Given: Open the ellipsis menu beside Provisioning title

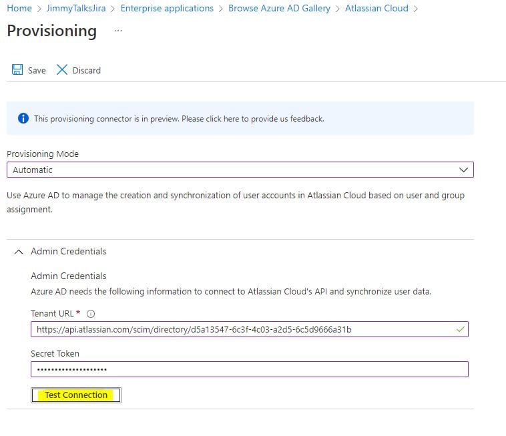Looking at the screenshot, I should (x=118, y=31).
